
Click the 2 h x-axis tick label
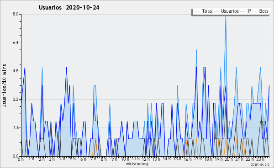click(42, 159)
